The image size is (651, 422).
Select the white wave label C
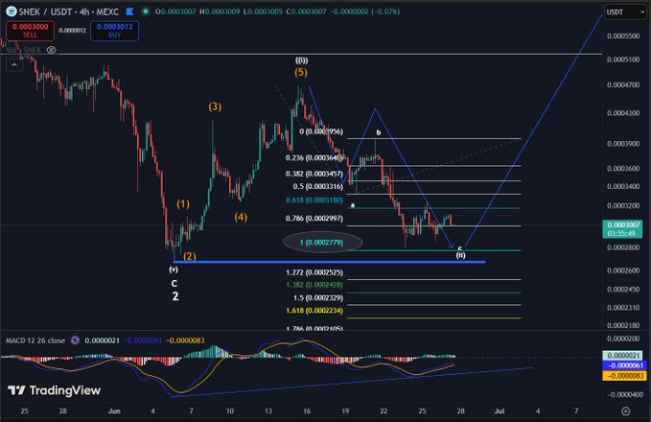(174, 283)
